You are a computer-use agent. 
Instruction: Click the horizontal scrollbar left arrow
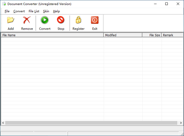(3, 123)
